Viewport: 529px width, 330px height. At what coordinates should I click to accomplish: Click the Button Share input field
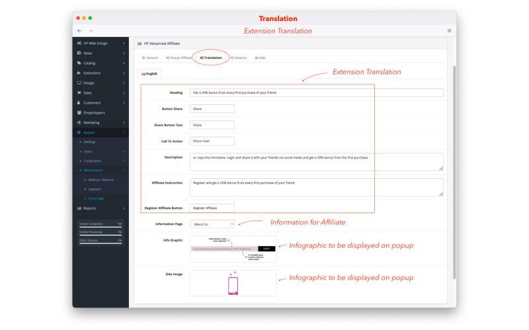212,109
